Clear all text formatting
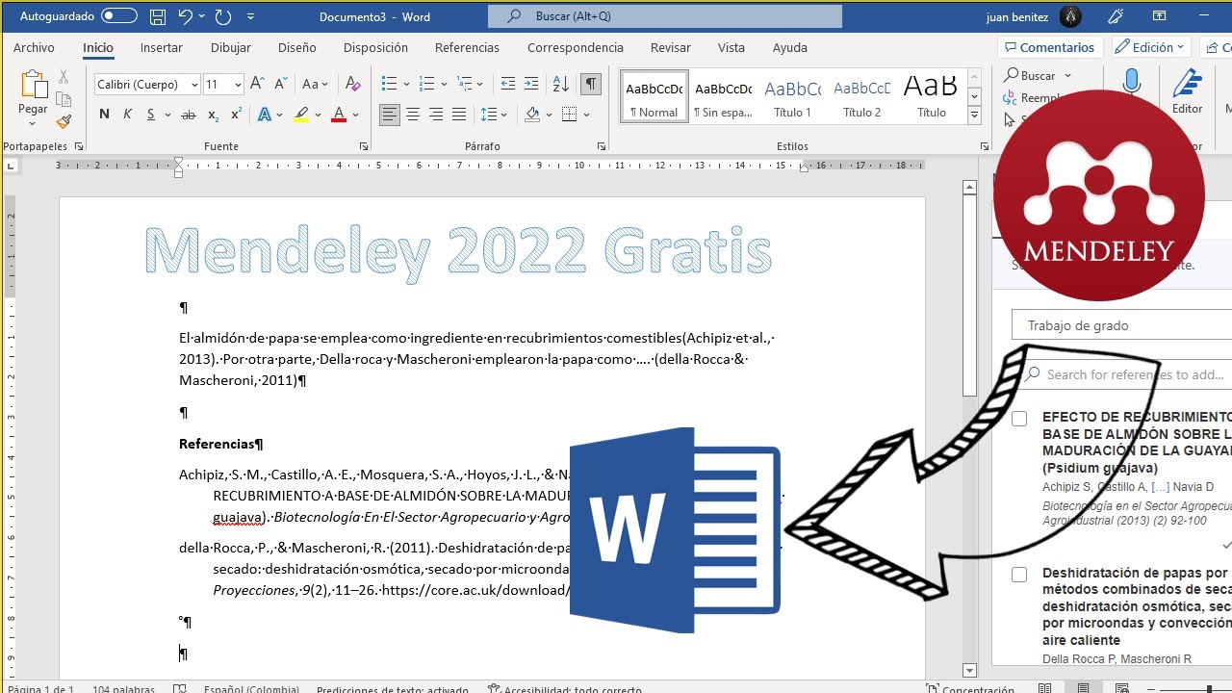This screenshot has height=693, width=1232. click(x=352, y=85)
